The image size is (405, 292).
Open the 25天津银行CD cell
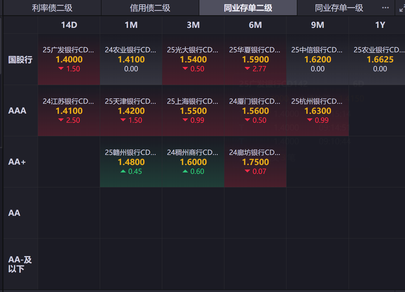tap(131, 111)
